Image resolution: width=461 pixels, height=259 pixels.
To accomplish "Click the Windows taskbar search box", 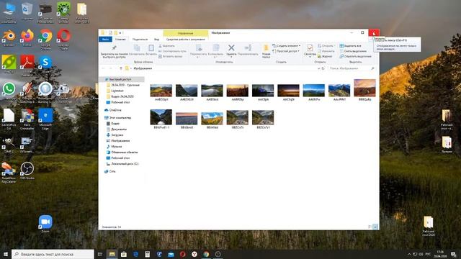I will tap(53, 254).
